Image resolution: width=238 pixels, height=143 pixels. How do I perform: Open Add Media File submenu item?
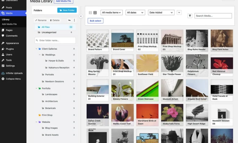click(9, 24)
